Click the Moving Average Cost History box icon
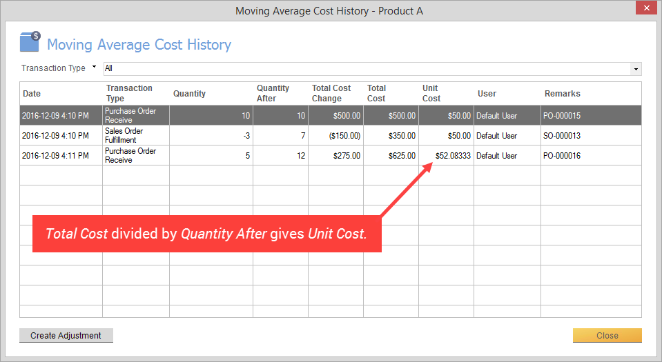 coord(30,41)
